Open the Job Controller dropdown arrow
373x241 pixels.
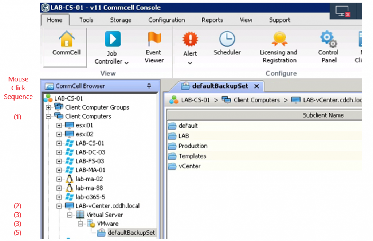coord(126,62)
